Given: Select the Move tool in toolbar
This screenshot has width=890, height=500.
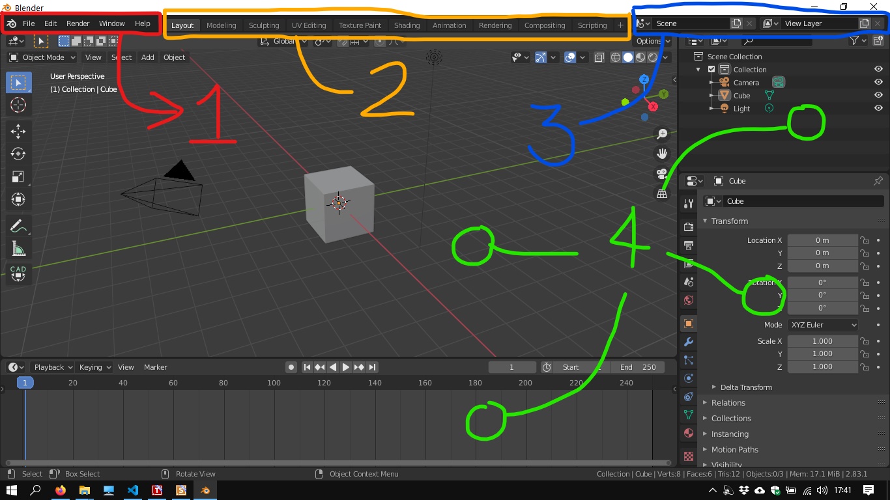Looking at the screenshot, I should click(x=18, y=132).
